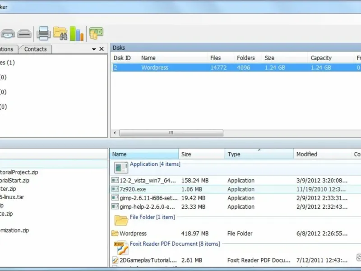Click the 11/19/2010 modified date cell

click(321, 189)
